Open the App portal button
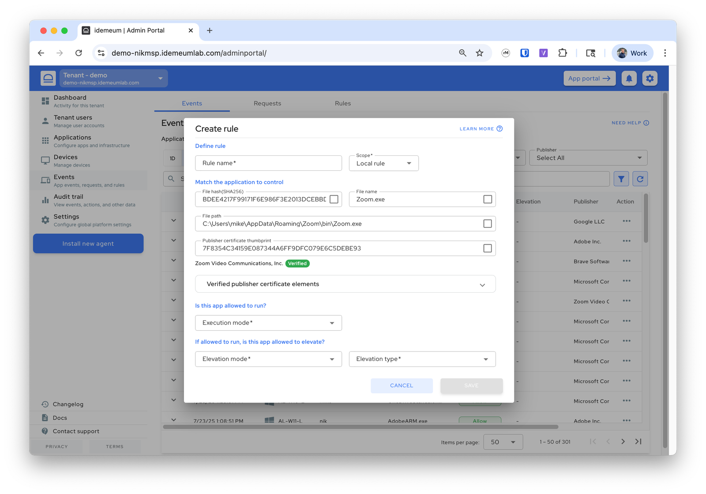706x494 pixels. click(x=589, y=79)
